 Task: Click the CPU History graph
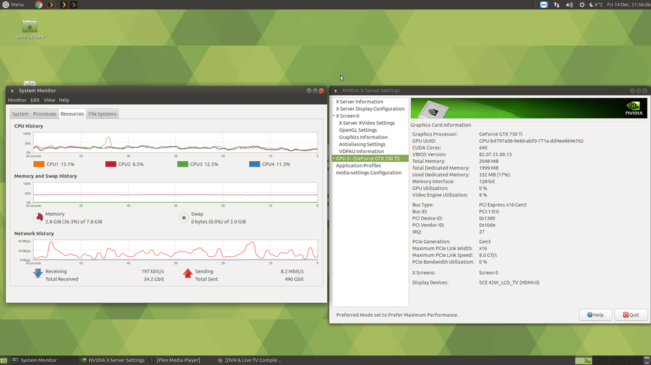coord(175,143)
